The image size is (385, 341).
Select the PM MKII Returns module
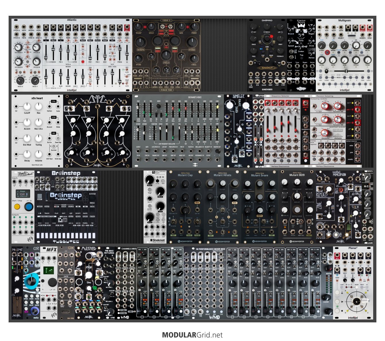(109, 283)
